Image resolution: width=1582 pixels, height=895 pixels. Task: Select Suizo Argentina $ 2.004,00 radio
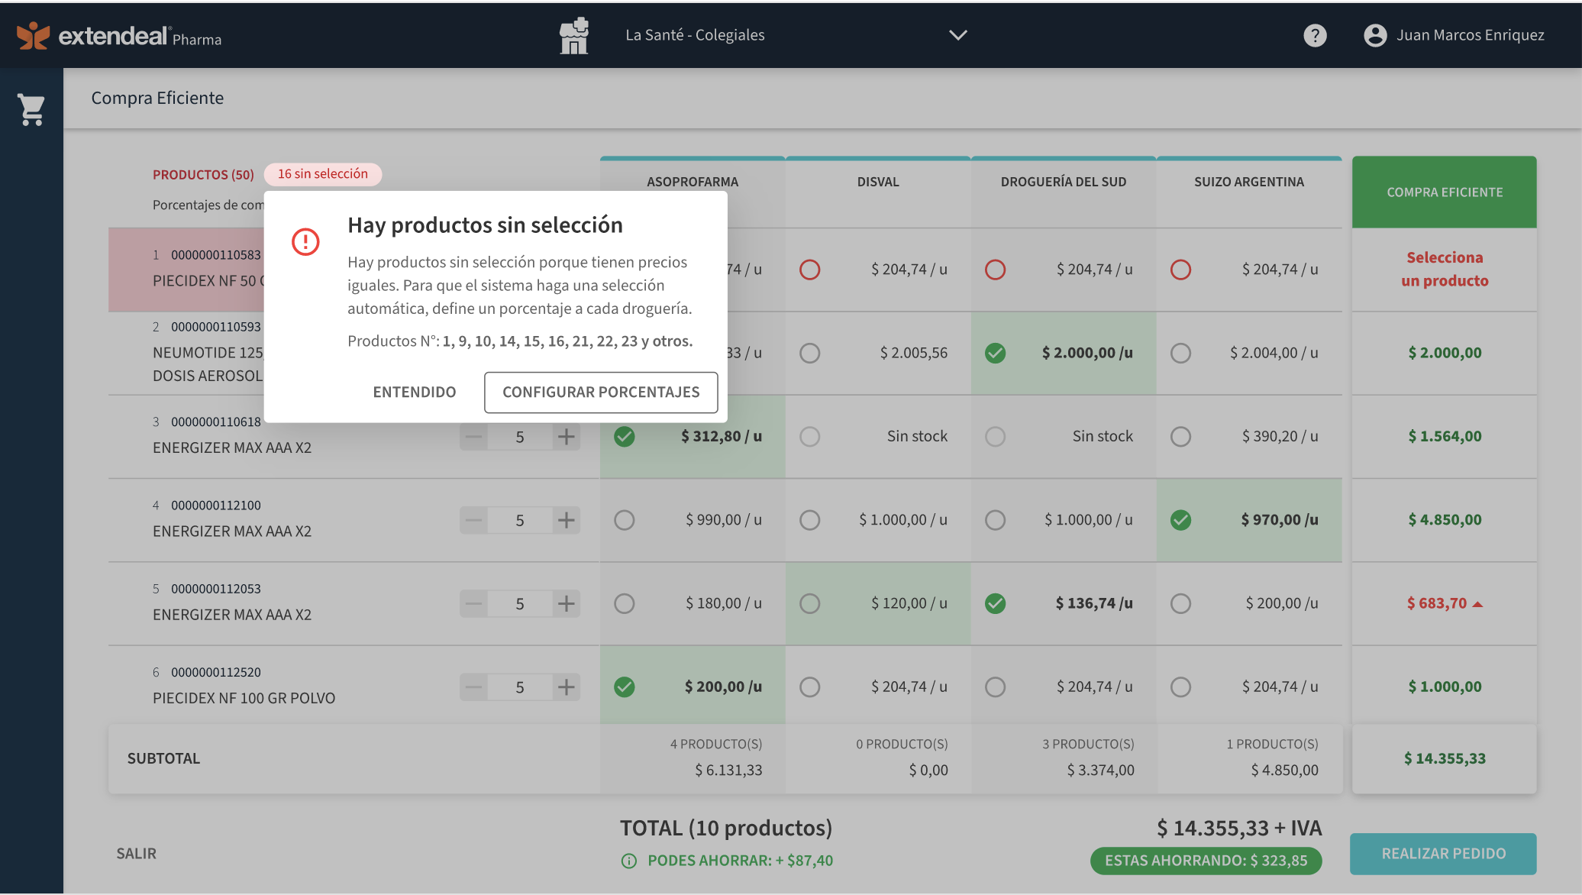1180,353
